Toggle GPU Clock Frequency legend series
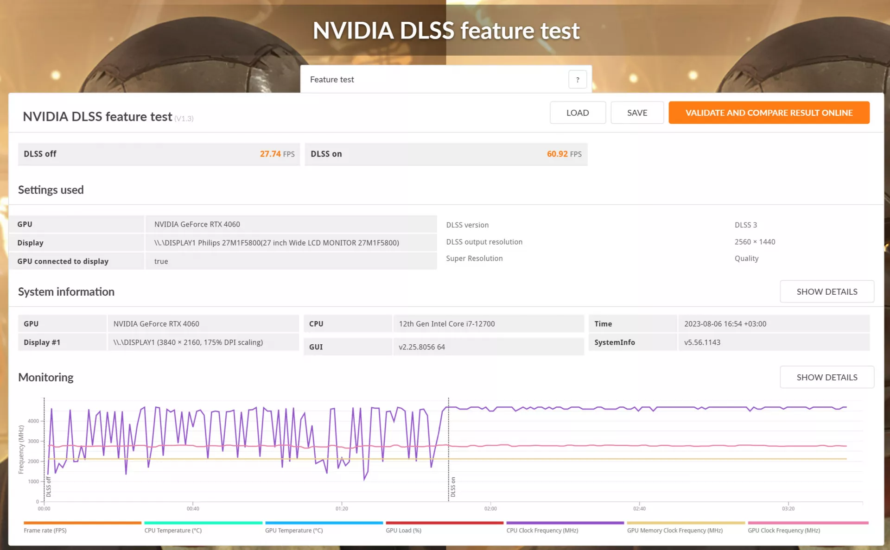The height and width of the screenshot is (550, 890). [784, 531]
